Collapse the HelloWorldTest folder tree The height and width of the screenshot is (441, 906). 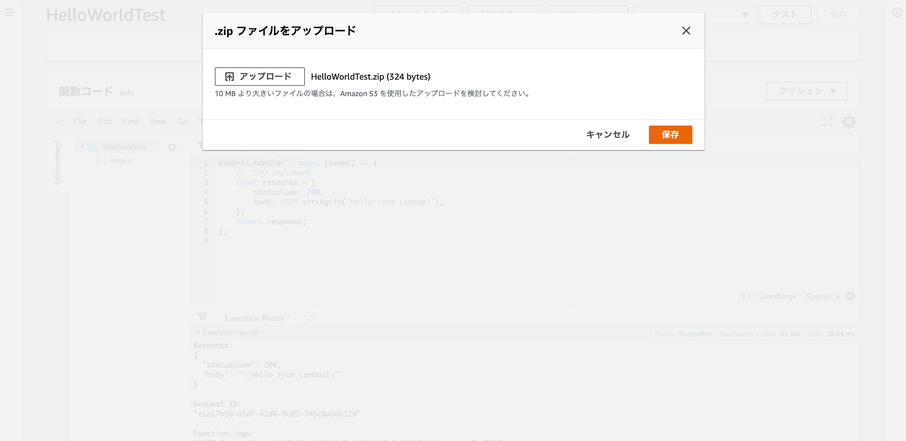[82, 147]
